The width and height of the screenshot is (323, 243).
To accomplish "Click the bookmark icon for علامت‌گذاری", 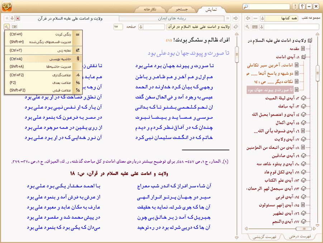I will 78,75.
